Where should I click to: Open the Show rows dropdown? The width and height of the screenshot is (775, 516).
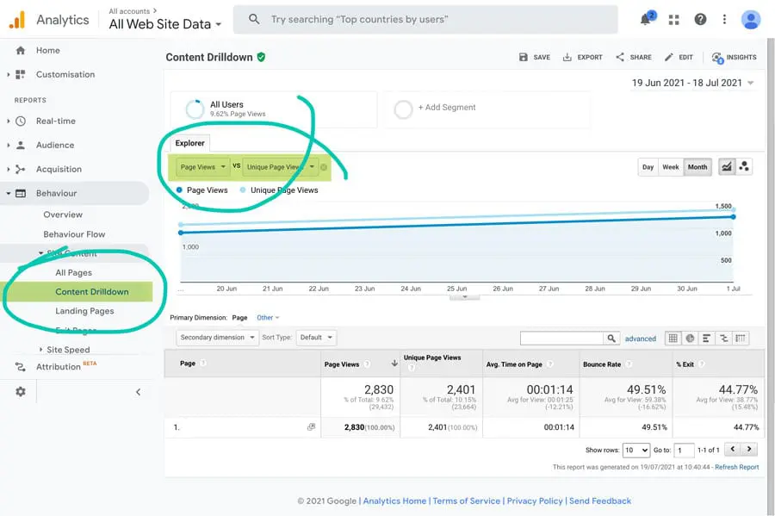[636, 450]
